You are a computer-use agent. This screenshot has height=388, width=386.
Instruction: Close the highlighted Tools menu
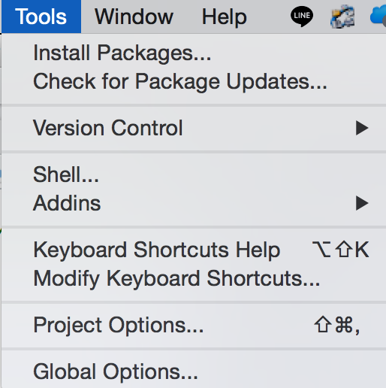pyautogui.click(x=41, y=17)
